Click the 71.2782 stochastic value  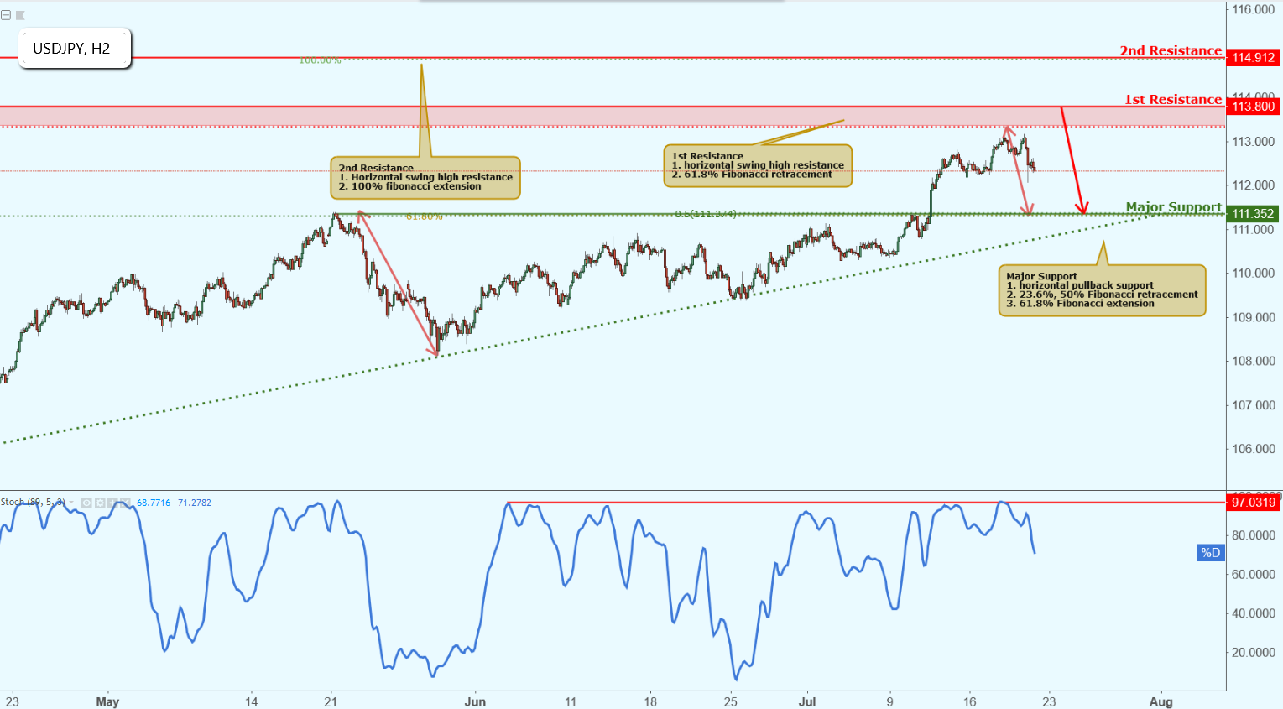tap(195, 503)
